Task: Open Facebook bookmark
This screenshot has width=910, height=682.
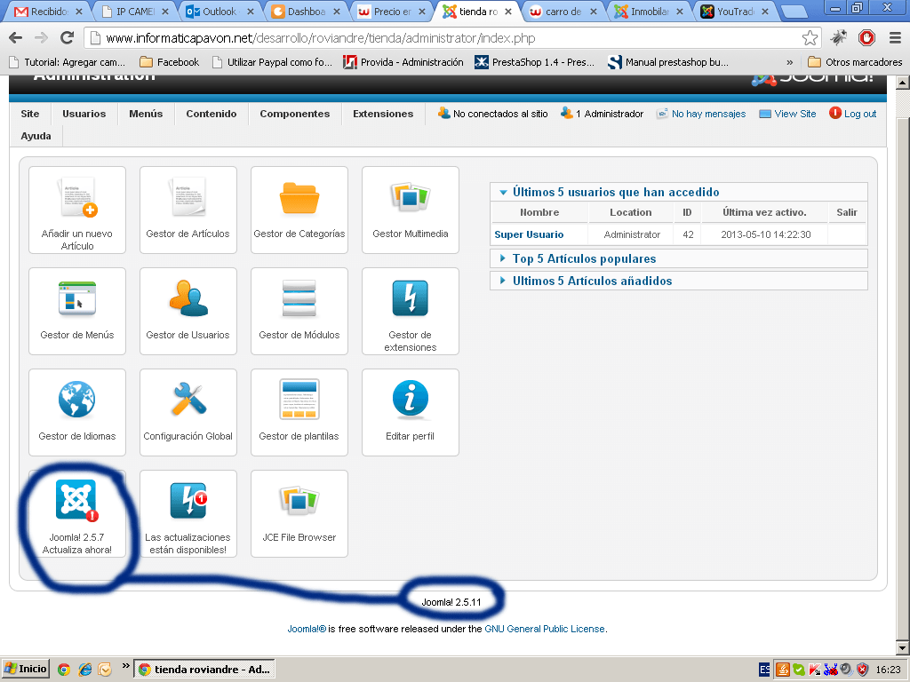Action: pyautogui.click(x=170, y=62)
